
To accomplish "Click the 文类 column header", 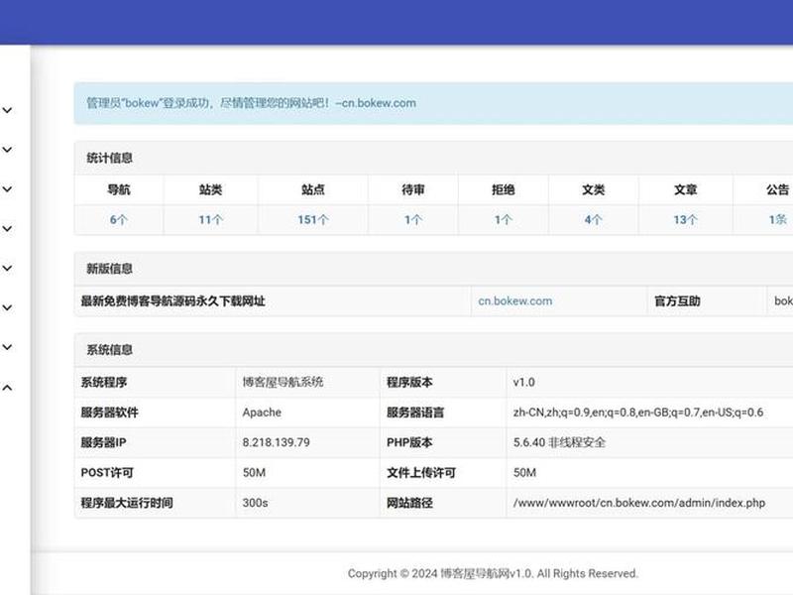I will coord(593,189).
